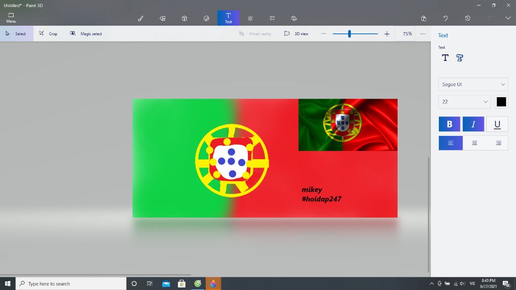
Task: Select the 2D text option
Action: (445, 58)
